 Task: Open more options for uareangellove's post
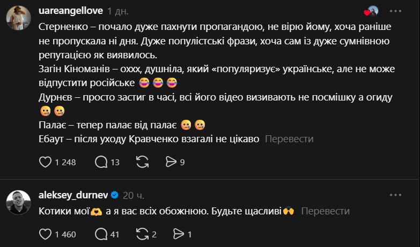click(x=395, y=11)
